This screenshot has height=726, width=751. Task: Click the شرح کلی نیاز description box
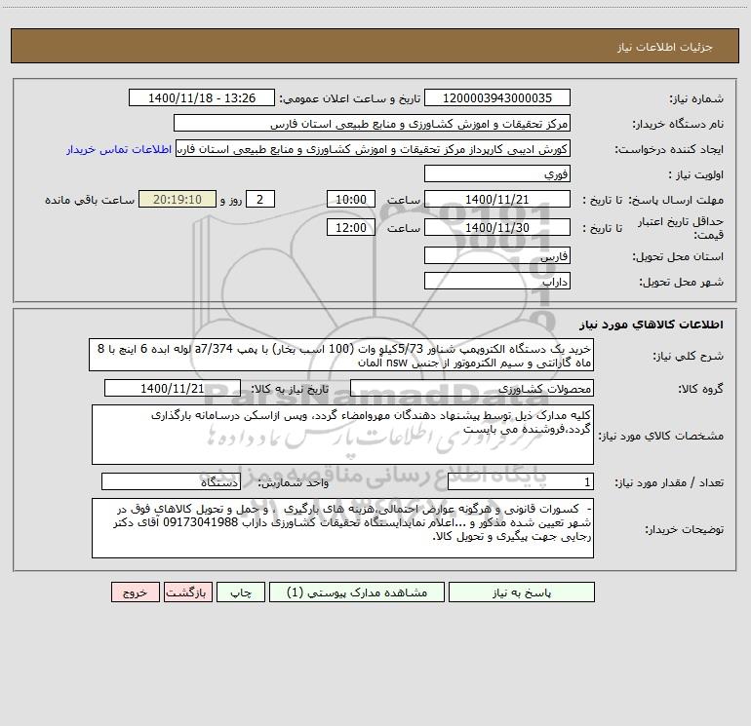coord(341,355)
